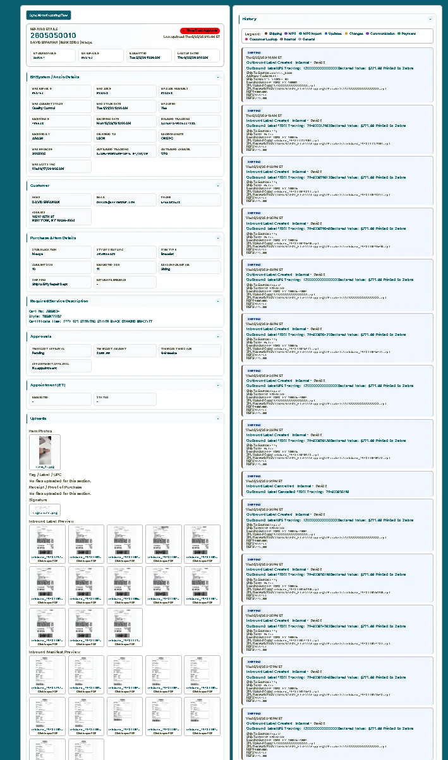448x760 pixels.
Task: Click the Customer Lookup legend item
Action: coord(261,39)
